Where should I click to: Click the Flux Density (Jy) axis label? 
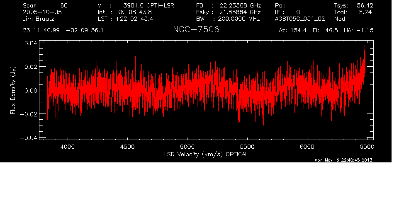[13, 90]
